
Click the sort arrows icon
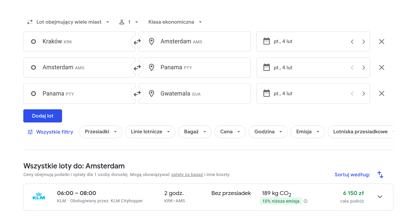(x=381, y=175)
